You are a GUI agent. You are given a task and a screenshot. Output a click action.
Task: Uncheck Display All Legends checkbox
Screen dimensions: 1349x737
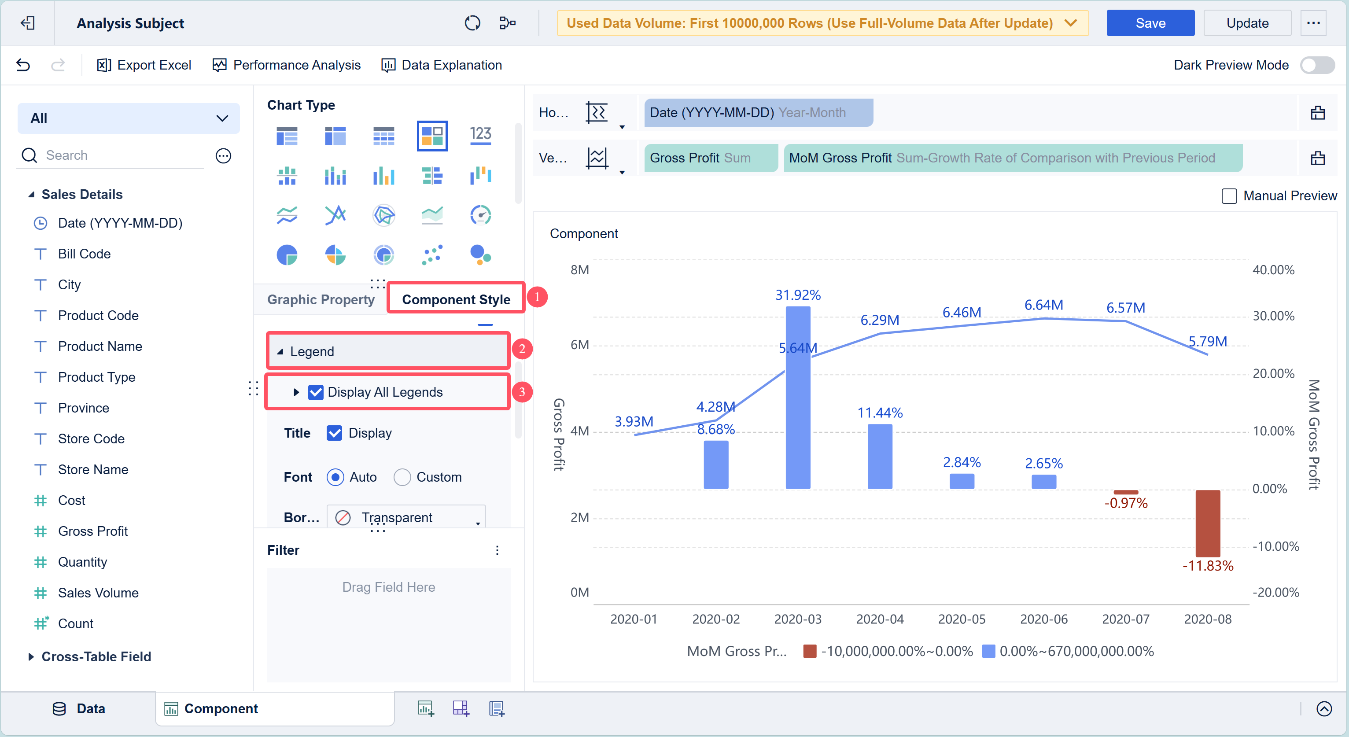pyautogui.click(x=316, y=392)
